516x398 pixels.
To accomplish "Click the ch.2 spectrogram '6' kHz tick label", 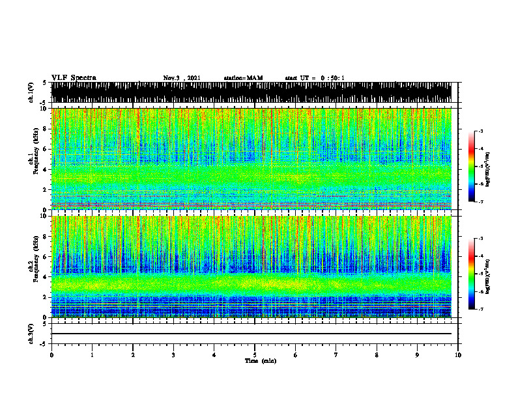I will [46, 257].
